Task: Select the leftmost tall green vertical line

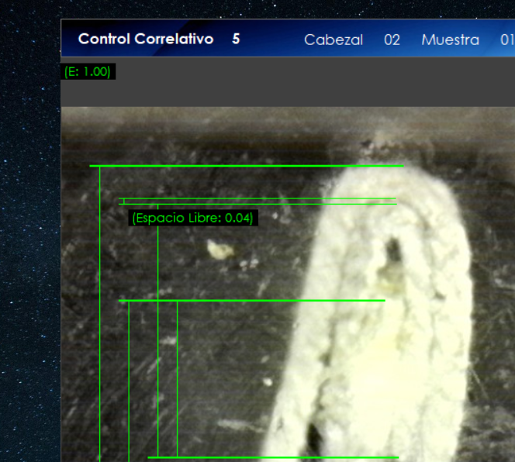Action: [x=100, y=310]
